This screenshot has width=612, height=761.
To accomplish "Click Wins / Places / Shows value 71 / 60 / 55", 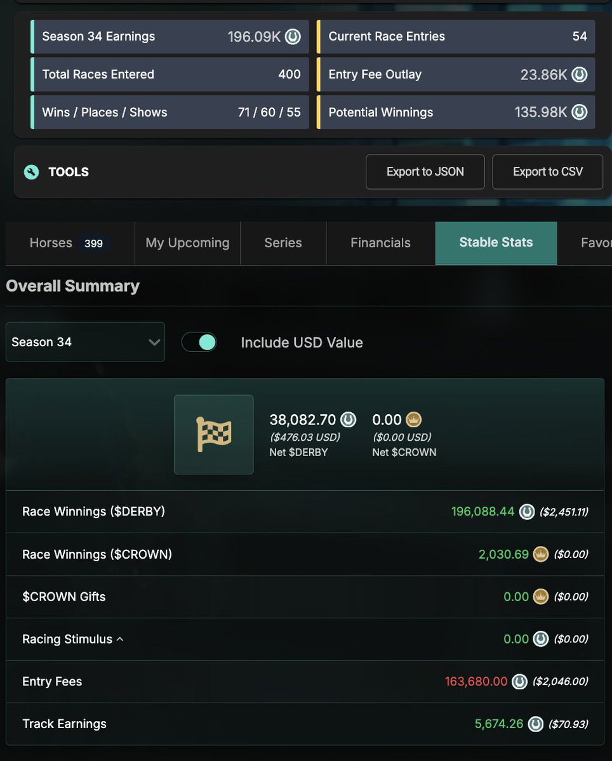I will [x=269, y=112].
